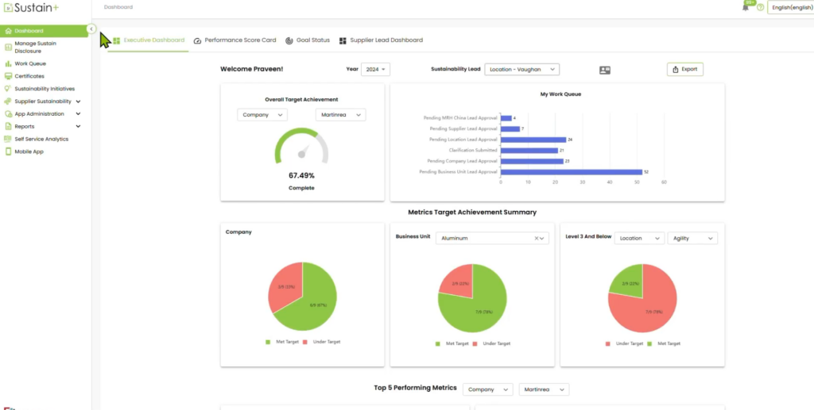This screenshot has height=410, width=814.
Task: Open the Sustainability Lead location dropdown
Action: 521,70
